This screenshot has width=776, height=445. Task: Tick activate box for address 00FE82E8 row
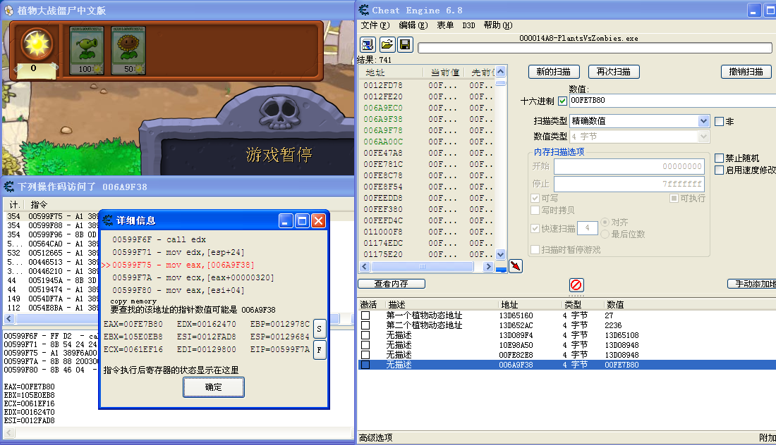(365, 355)
